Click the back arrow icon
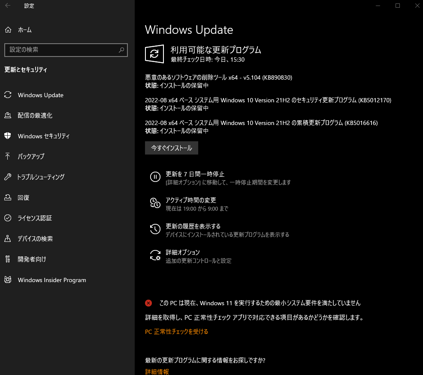 (8, 6)
